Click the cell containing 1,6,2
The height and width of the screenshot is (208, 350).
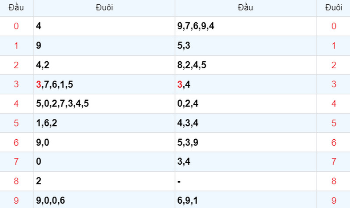(x=104, y=123)
